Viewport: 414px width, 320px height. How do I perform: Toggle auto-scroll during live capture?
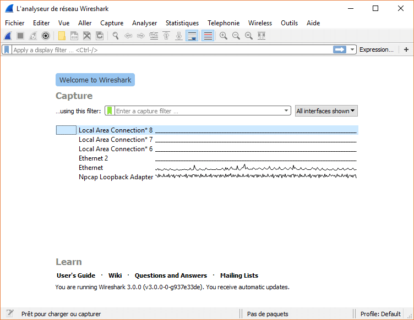(192, 36)
